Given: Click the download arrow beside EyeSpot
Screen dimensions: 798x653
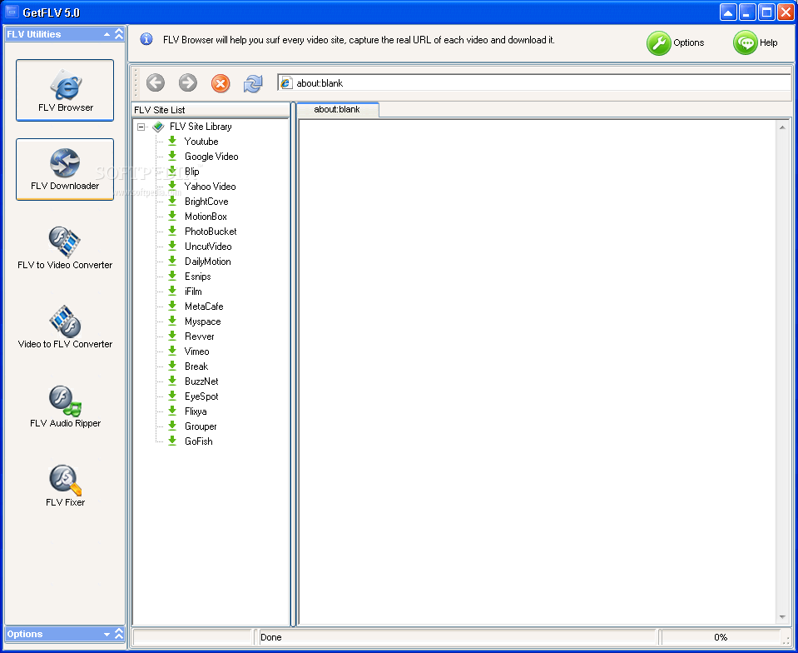Looking at the screenshot, I should coord(172,396).
